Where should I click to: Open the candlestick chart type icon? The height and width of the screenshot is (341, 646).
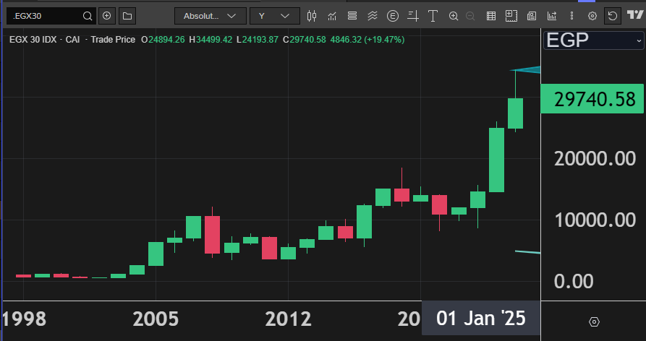(312, 16)
